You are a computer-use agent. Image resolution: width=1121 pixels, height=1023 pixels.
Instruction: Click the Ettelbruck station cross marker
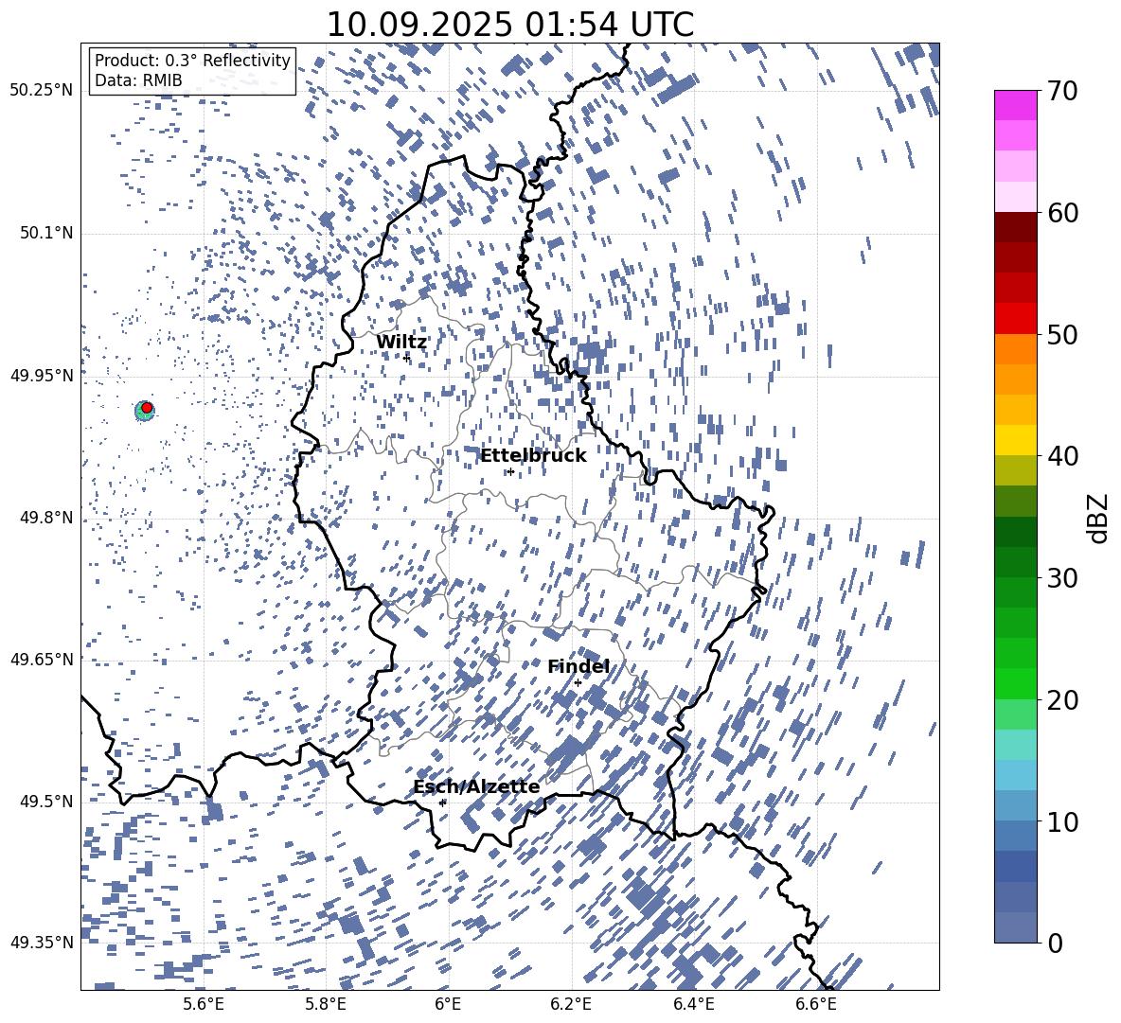[510, 471]
